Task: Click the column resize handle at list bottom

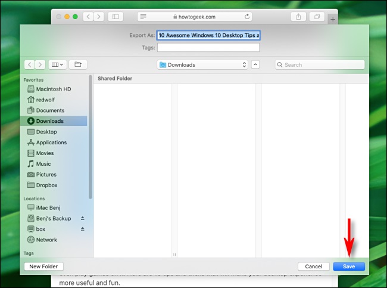Action: [x=174, y=255]
